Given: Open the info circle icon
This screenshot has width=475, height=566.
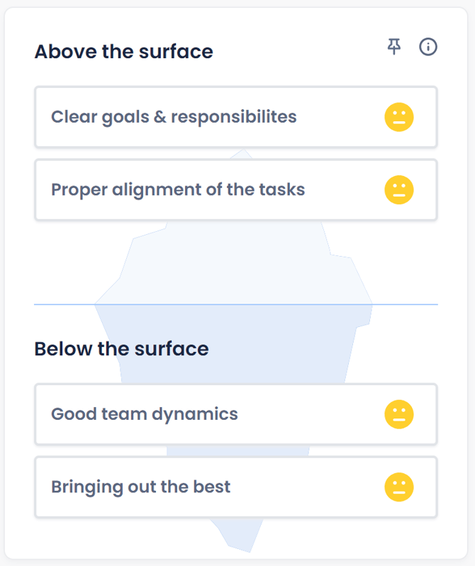Looking at the screenshot, I should [x=428, y=47].
